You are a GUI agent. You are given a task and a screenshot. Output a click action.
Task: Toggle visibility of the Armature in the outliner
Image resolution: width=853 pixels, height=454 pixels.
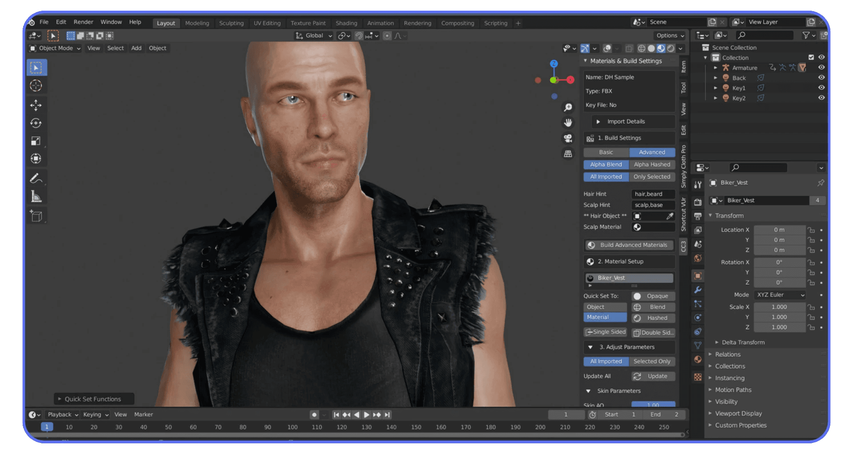click(821, 67)
